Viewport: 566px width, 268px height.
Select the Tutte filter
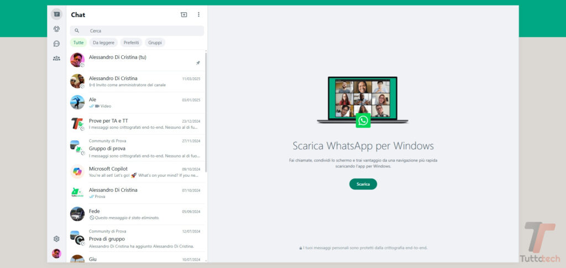pos(78,43)
